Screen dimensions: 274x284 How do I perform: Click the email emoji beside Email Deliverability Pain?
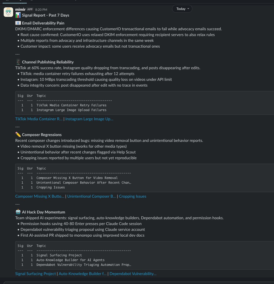pos(18,23)
